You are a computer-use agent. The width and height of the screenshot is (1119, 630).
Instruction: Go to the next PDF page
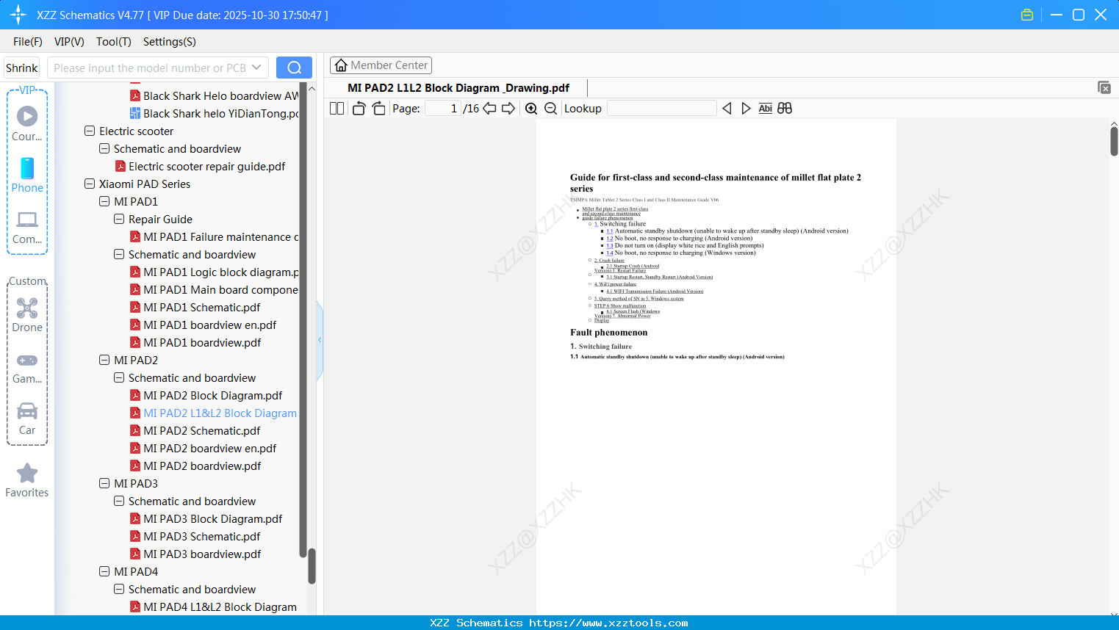coord(508,109)
